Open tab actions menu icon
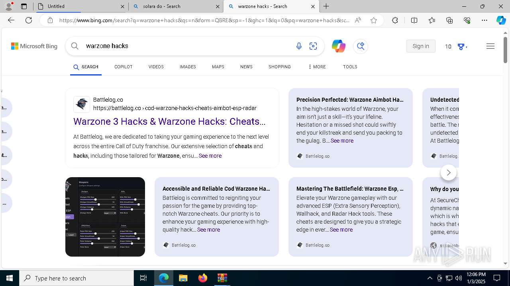Image resolution: width=510 pixels, height=286 pixels. [x=24, y=6]
